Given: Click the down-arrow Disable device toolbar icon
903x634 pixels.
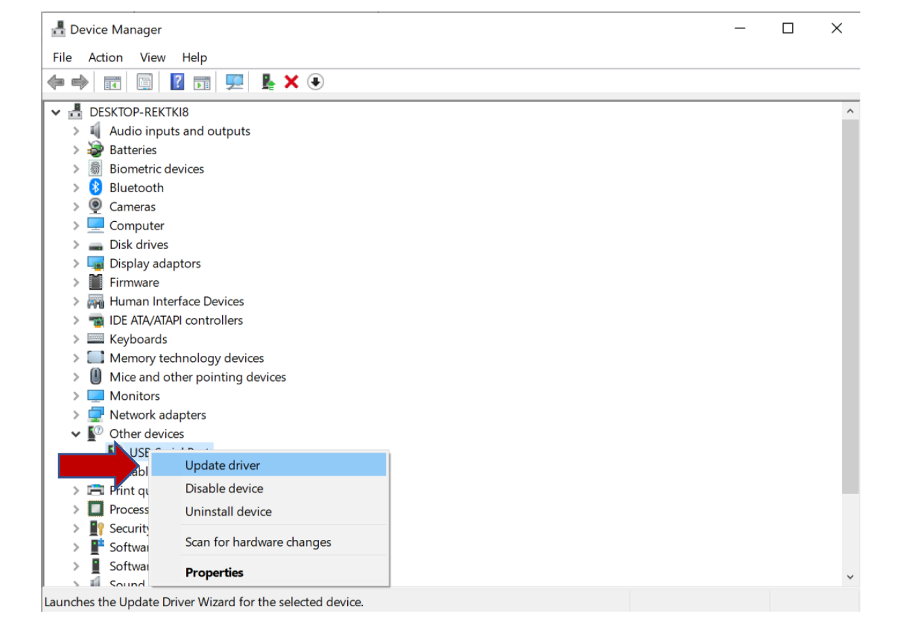Looking at the screenshot, I should tap(315, 83).
